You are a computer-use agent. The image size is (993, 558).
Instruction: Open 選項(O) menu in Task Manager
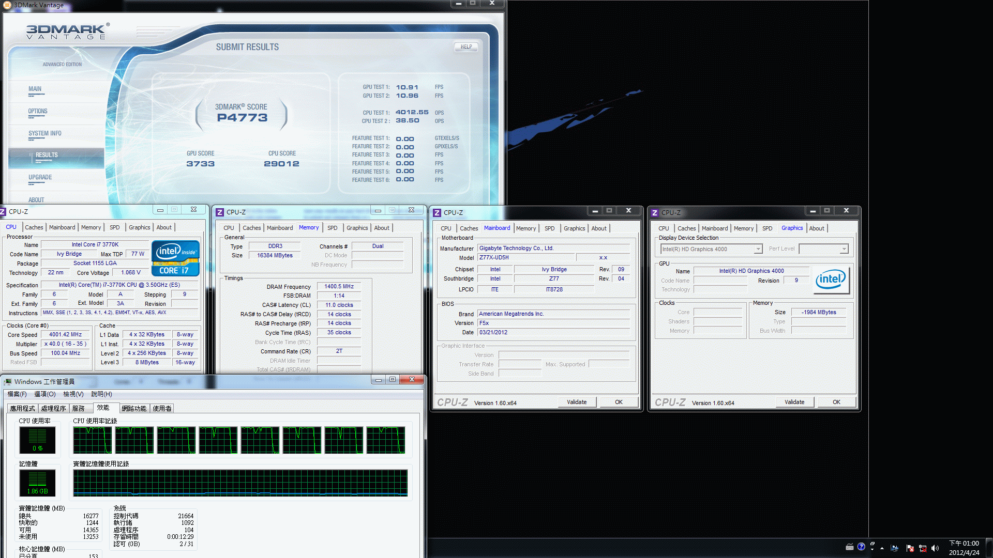point(45,394)
